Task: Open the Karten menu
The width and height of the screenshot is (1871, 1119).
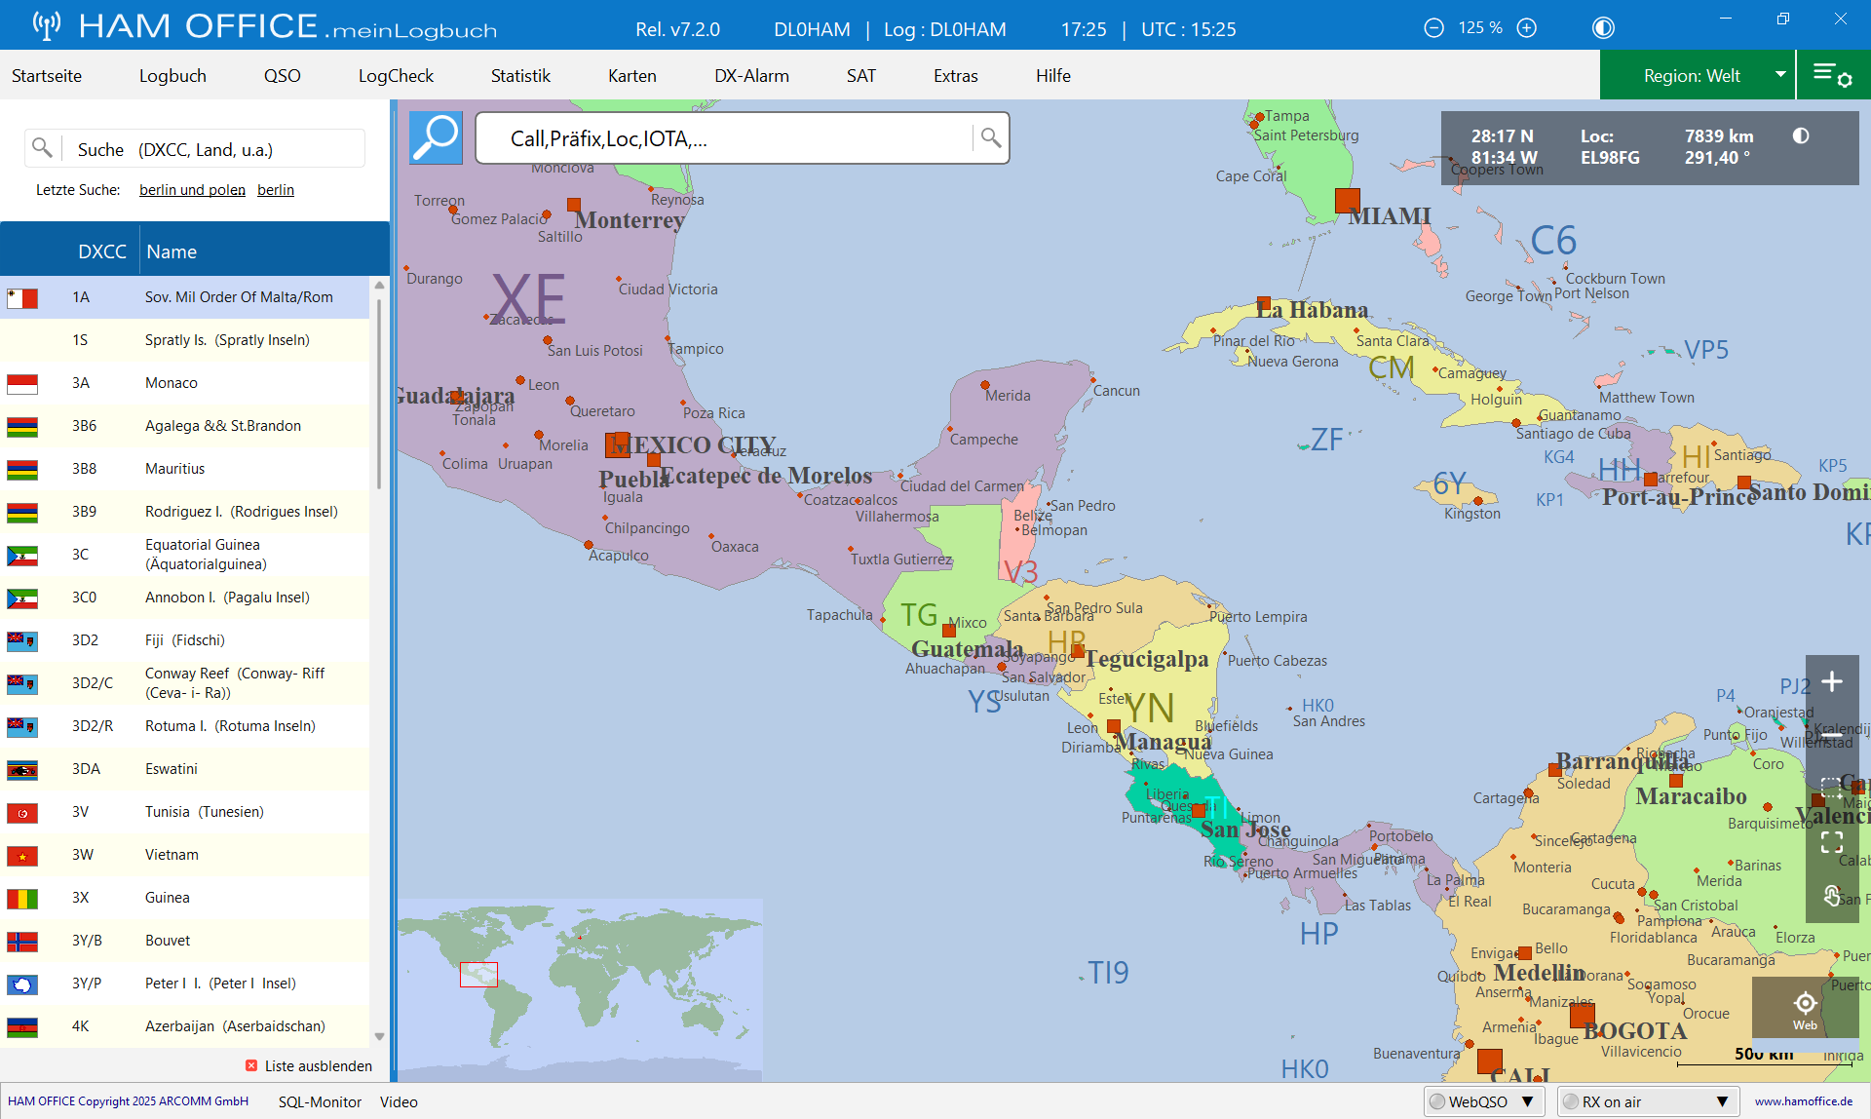Action: point(632,75)
